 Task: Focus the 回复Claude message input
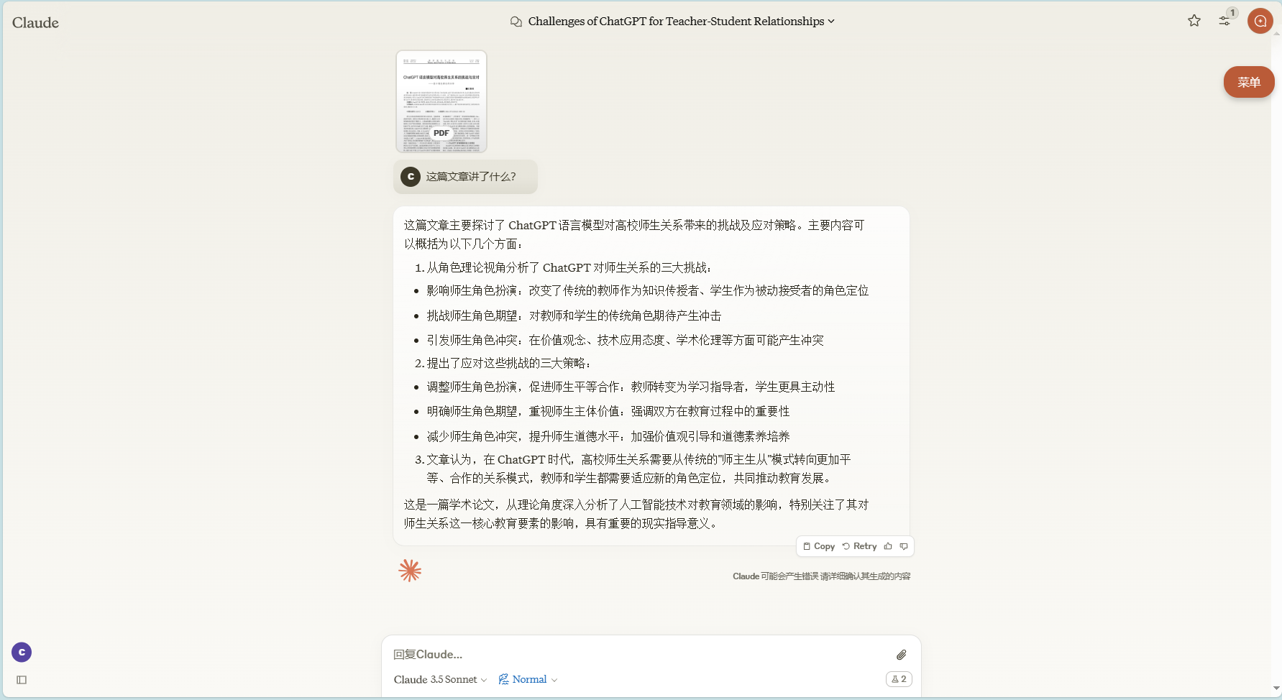pyautogui.click(x=640, y=655)
